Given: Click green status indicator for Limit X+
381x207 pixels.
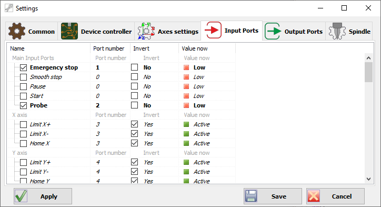Looking at the screenshot, I should pyautogui.click(x=186, y=124).
